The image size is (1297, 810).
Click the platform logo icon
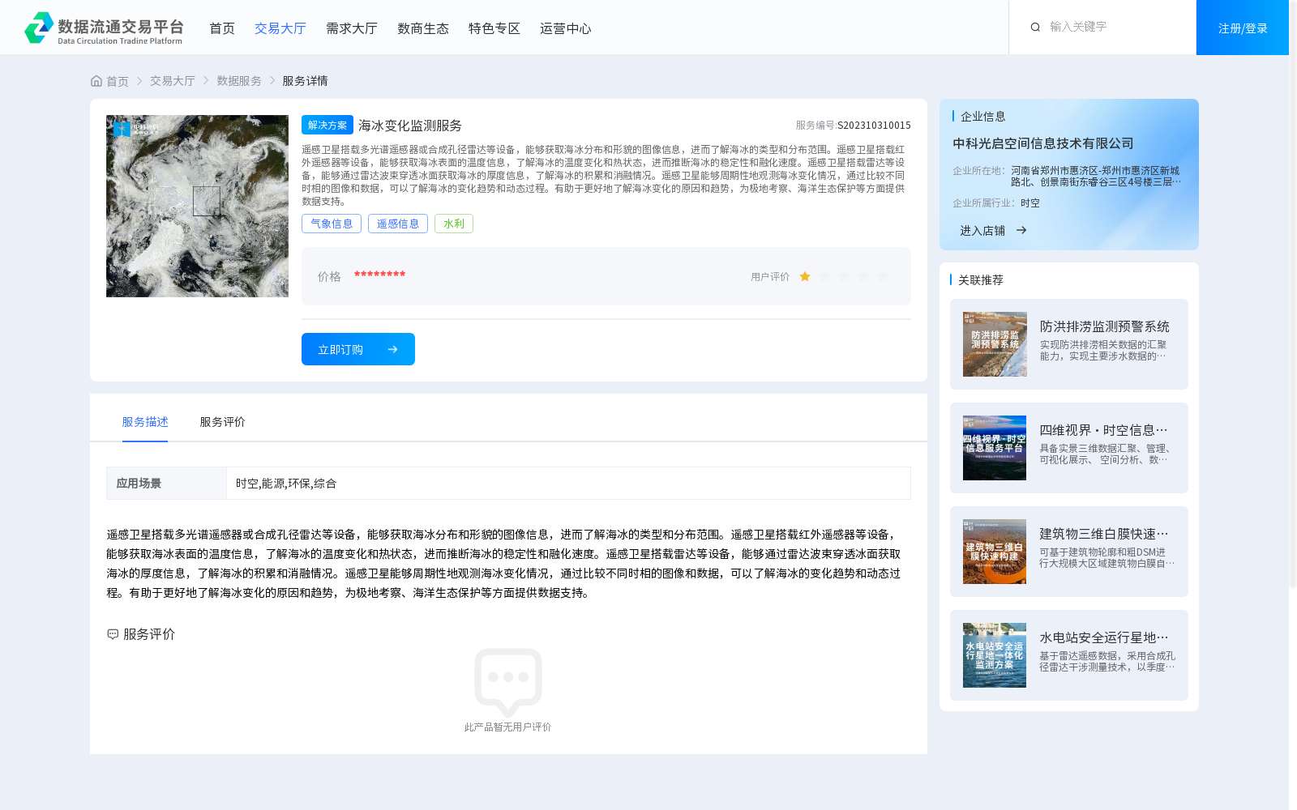[39, 28]
